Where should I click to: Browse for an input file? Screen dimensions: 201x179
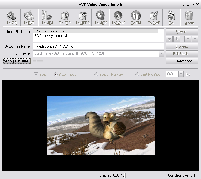click(x=182, y=32)
